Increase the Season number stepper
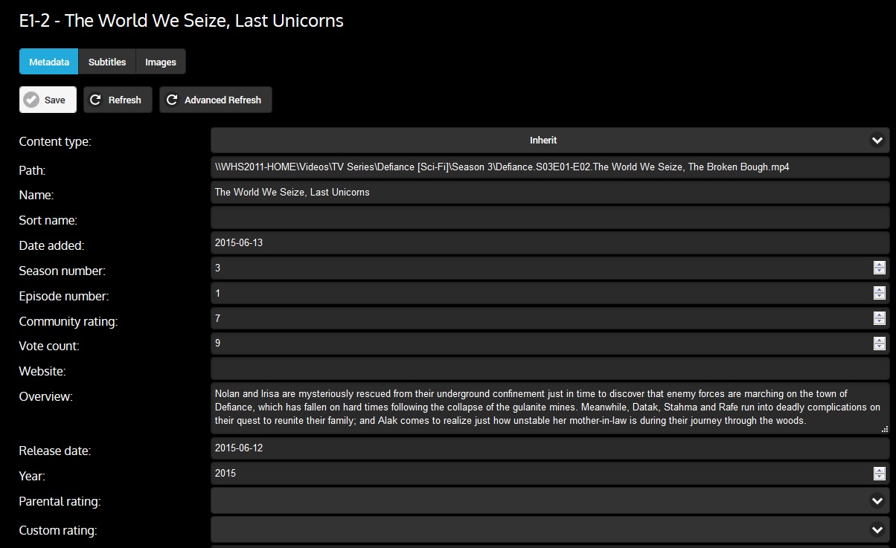This screenshot has width=896, height=548. [x=879, y=265]
